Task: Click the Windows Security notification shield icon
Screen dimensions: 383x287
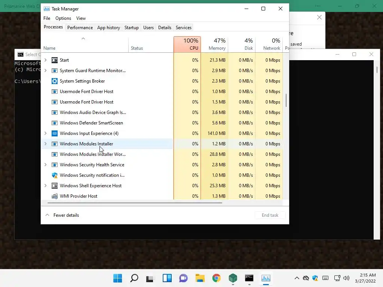Action: [x=55, y=175]
